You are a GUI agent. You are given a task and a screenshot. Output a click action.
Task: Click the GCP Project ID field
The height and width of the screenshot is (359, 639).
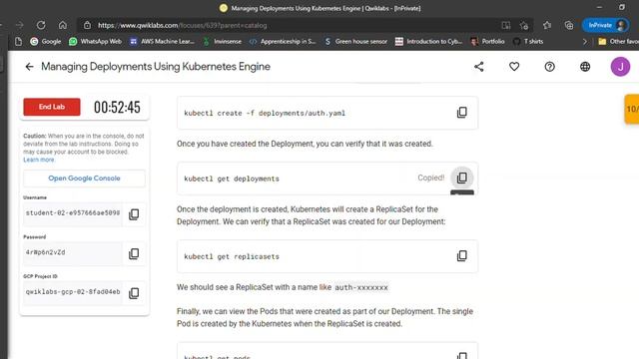(x=73, y=292)
